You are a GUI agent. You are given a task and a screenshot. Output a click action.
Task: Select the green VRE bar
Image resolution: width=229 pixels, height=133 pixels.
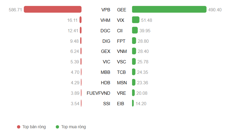pyautogui.click(x=133, y=93)
